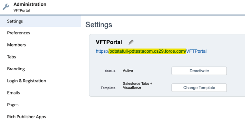Open the Settings sidebar item

click(40, 21)
